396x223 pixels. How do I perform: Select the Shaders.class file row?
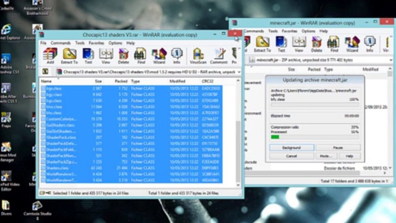click(132, 168)
